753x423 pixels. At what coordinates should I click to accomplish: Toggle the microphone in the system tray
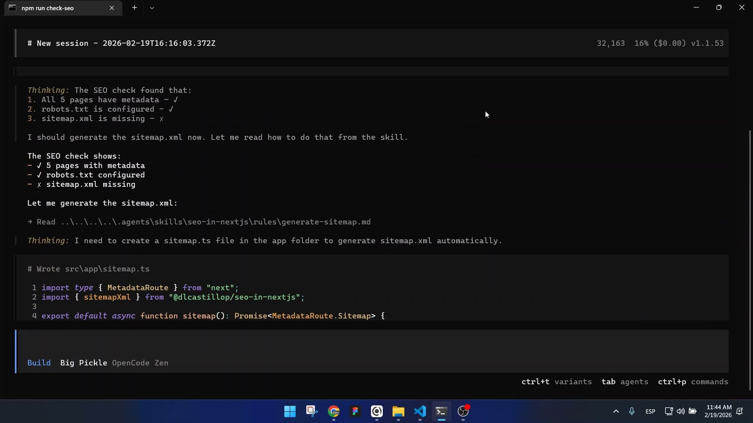(x=632, y=411)
